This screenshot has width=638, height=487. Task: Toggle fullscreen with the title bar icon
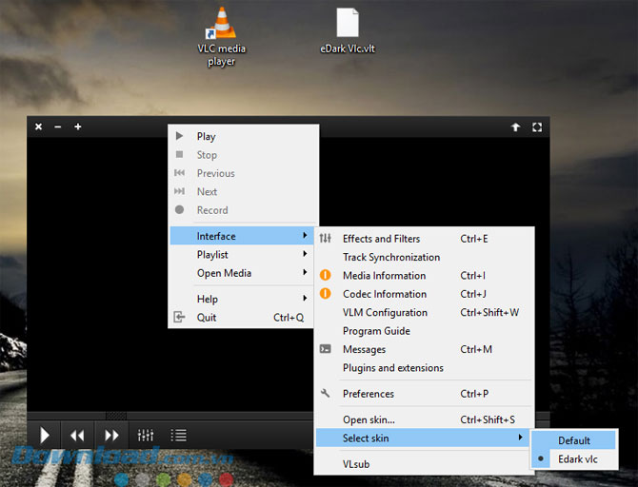[x=537, y=127]
